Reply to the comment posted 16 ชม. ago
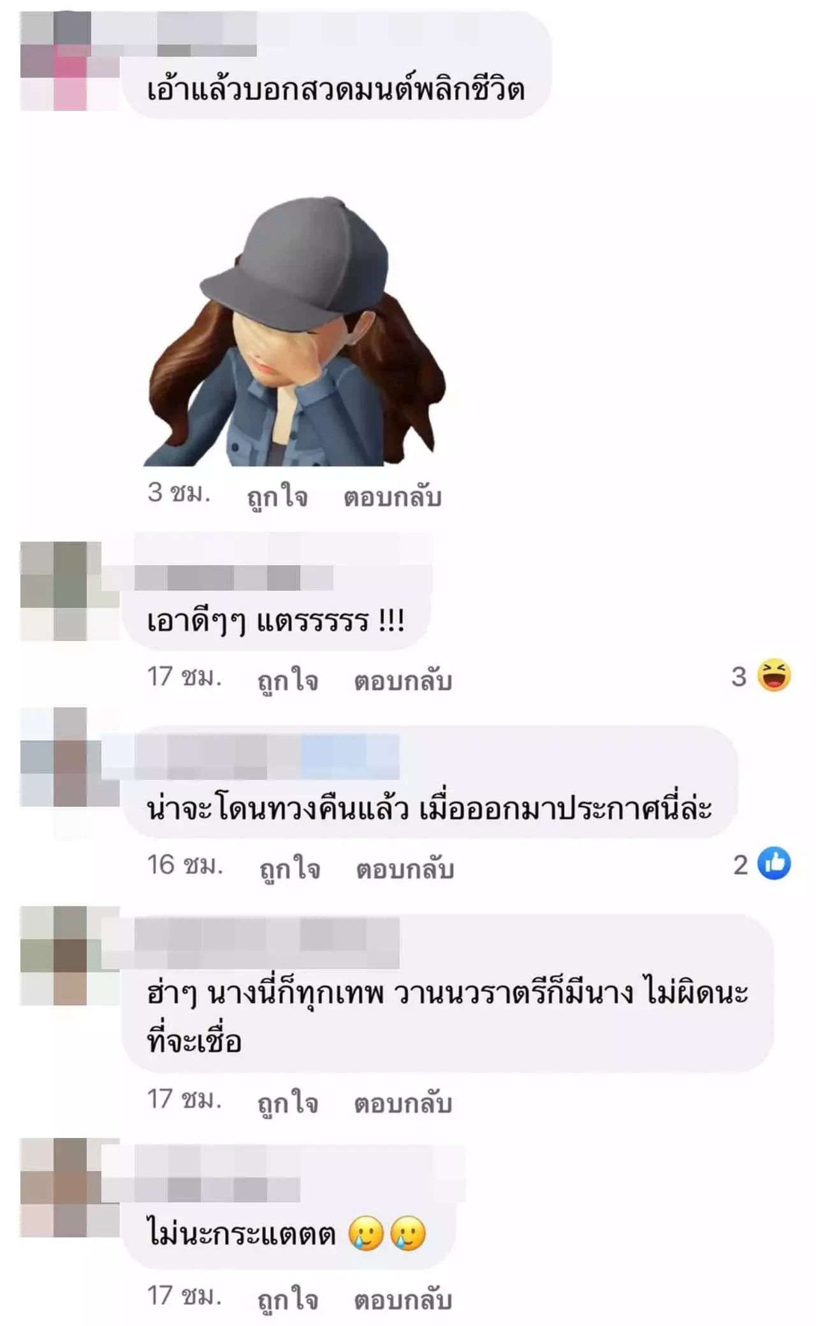This screenshot has width=816, height=1326. [405, 868]
